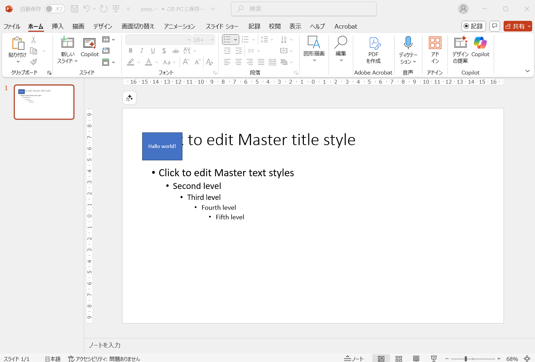Click the Add-ins icon
535x362 pixels.
click(x=435, y=43)
